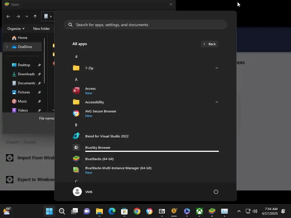Open the Organize dropdown in Open dialog
This screenshot has height=218, width=291.
[x=16, y=29]
